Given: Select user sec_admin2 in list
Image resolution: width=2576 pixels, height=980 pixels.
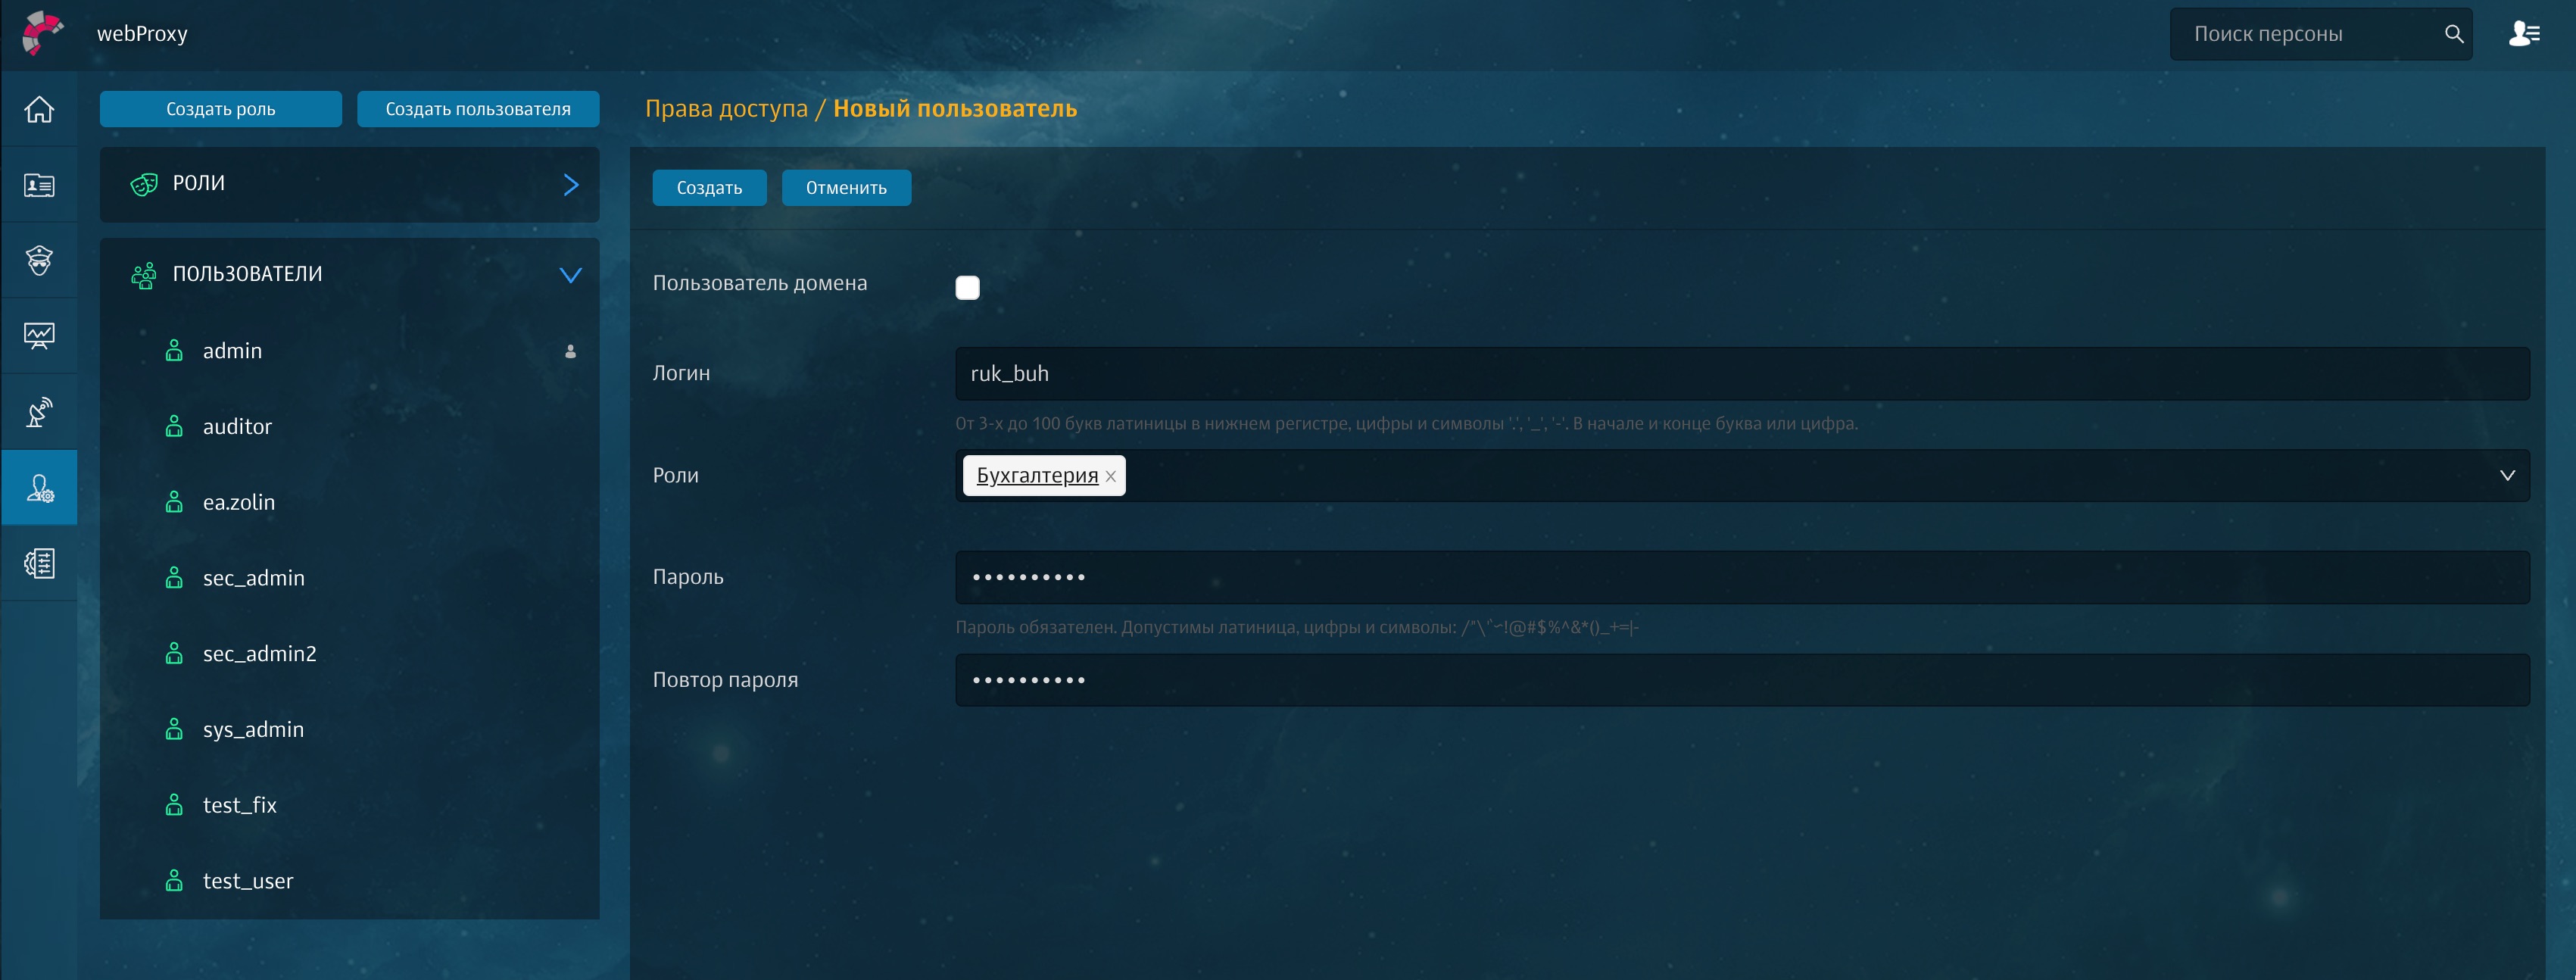Looking at the screenshot, I should 259,654.
